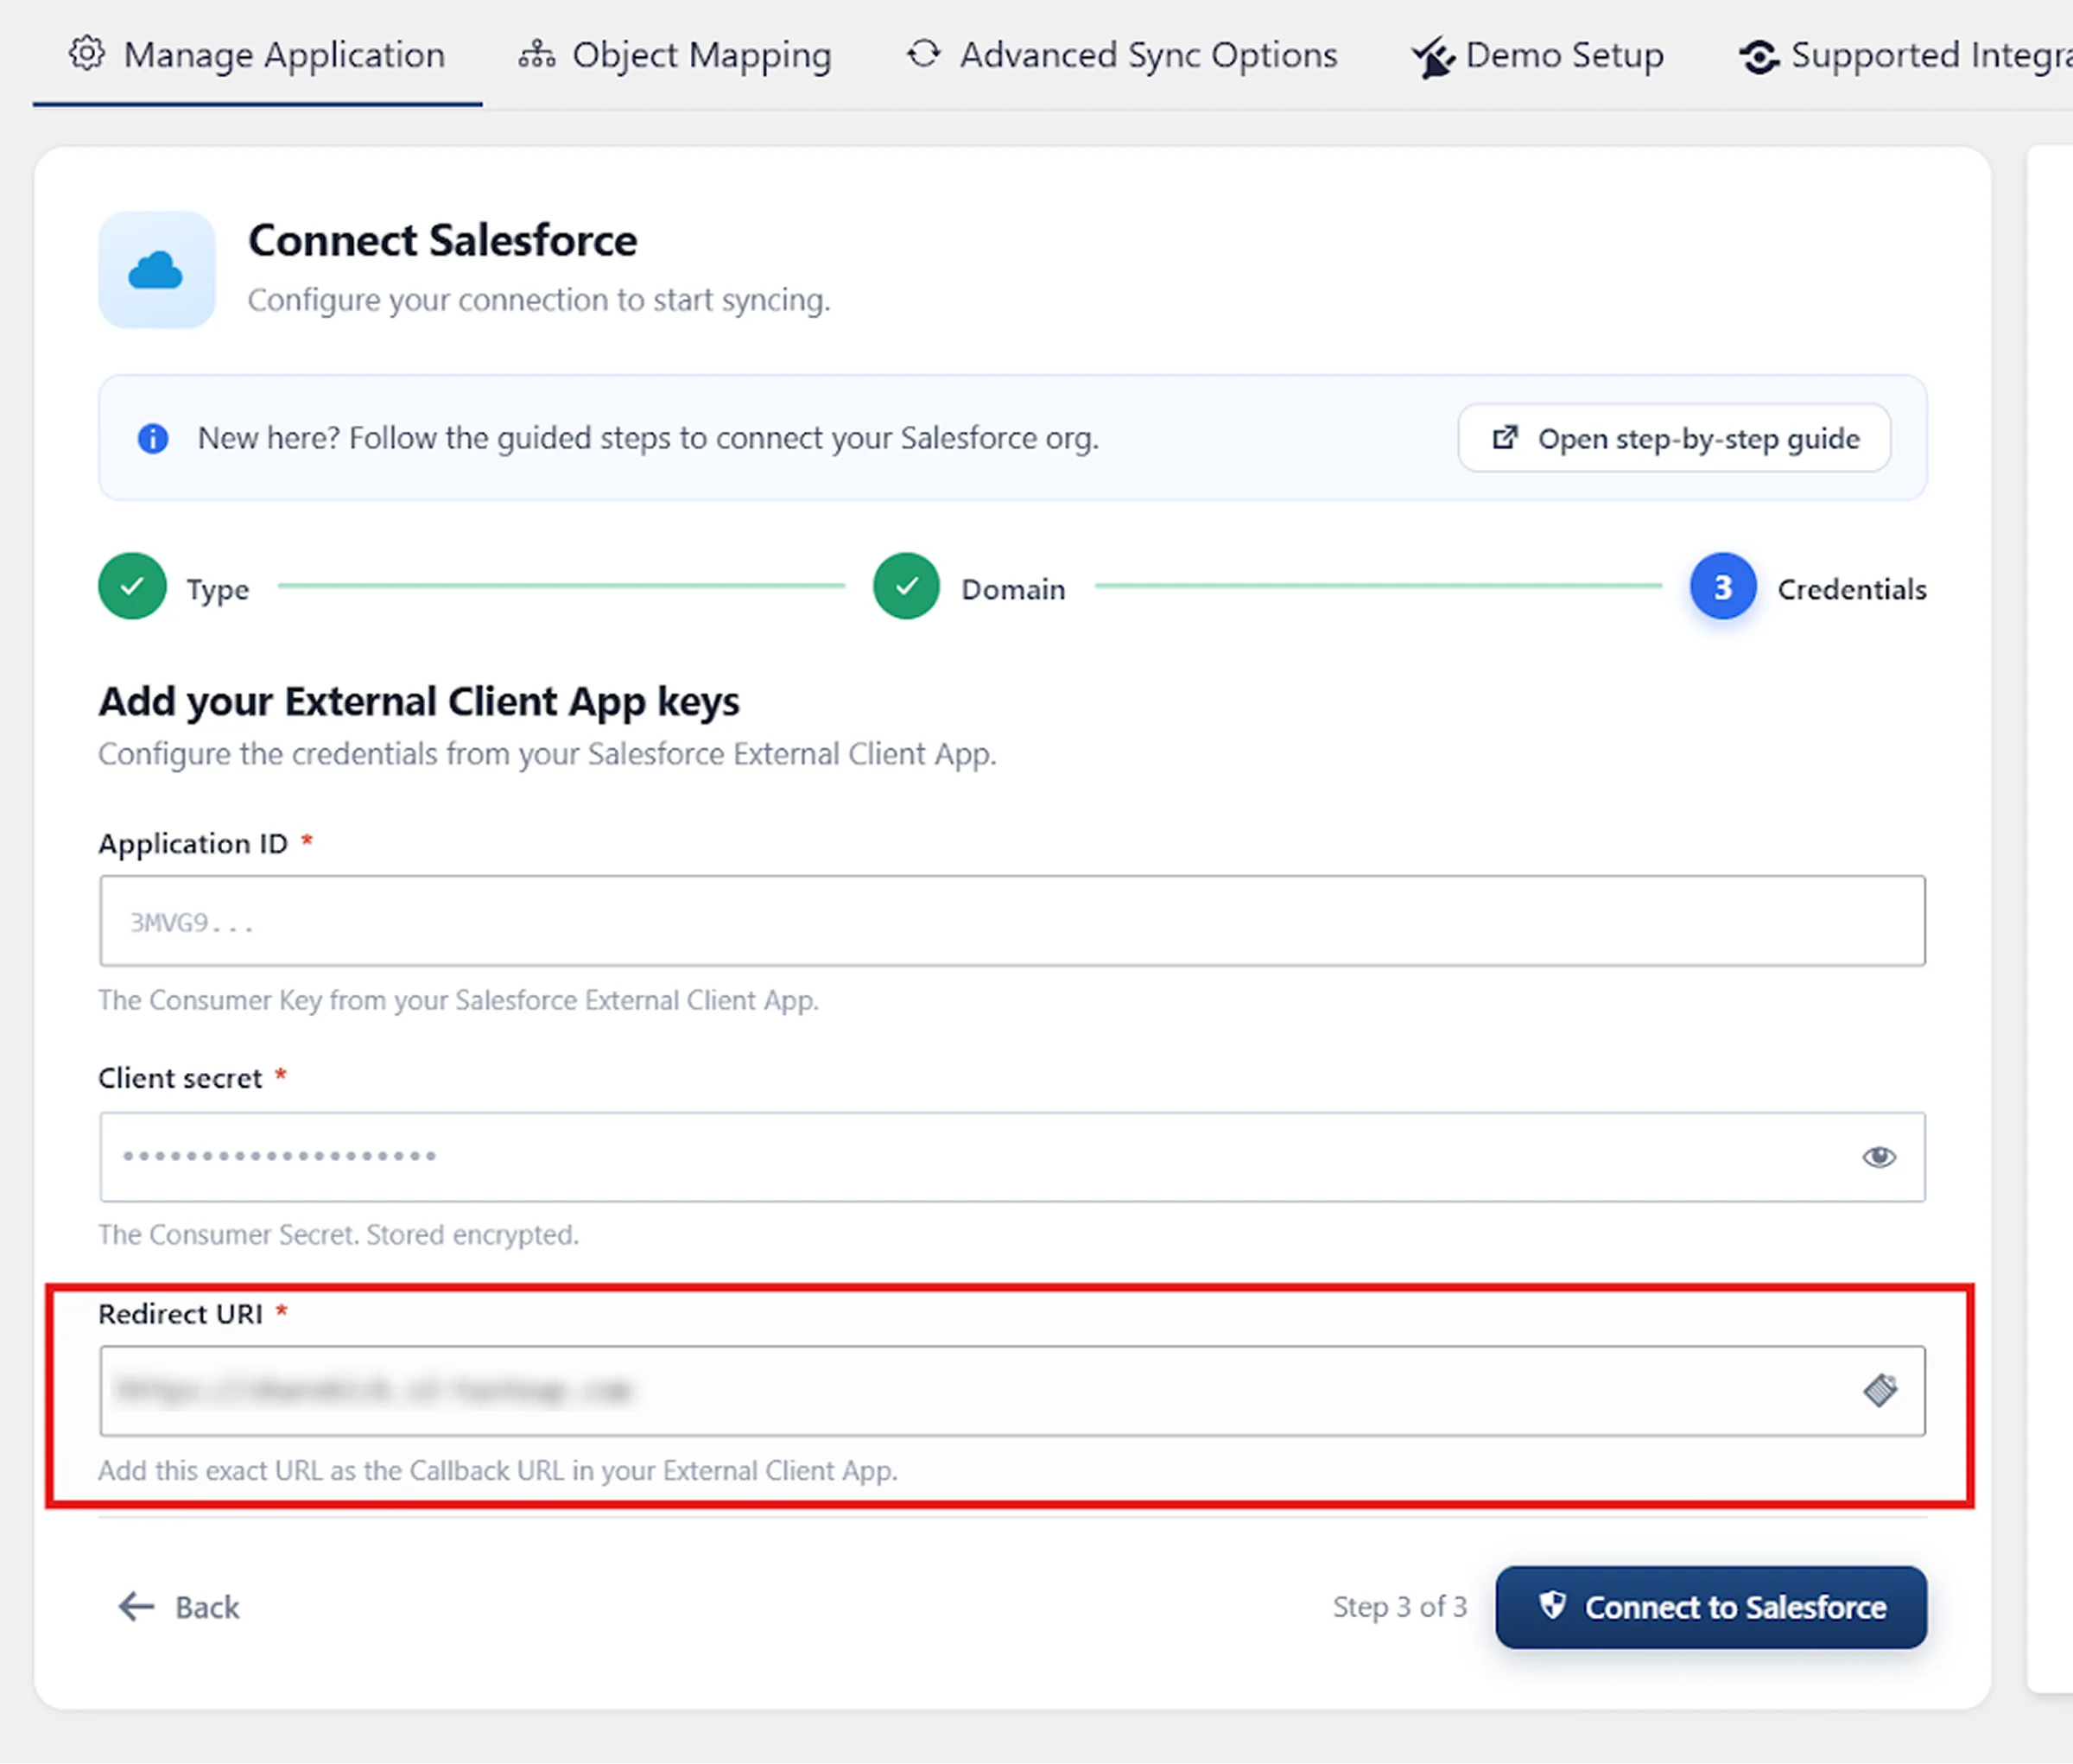Click the Redirect URI field
Screen dimensions: 2073x1764
[x=1012, y=1391]
